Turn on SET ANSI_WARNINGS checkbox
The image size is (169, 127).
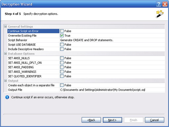tap(62, 72)
